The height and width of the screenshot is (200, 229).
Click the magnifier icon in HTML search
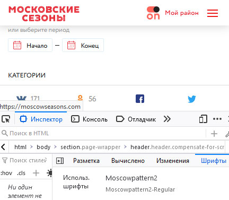click(5, 133)
